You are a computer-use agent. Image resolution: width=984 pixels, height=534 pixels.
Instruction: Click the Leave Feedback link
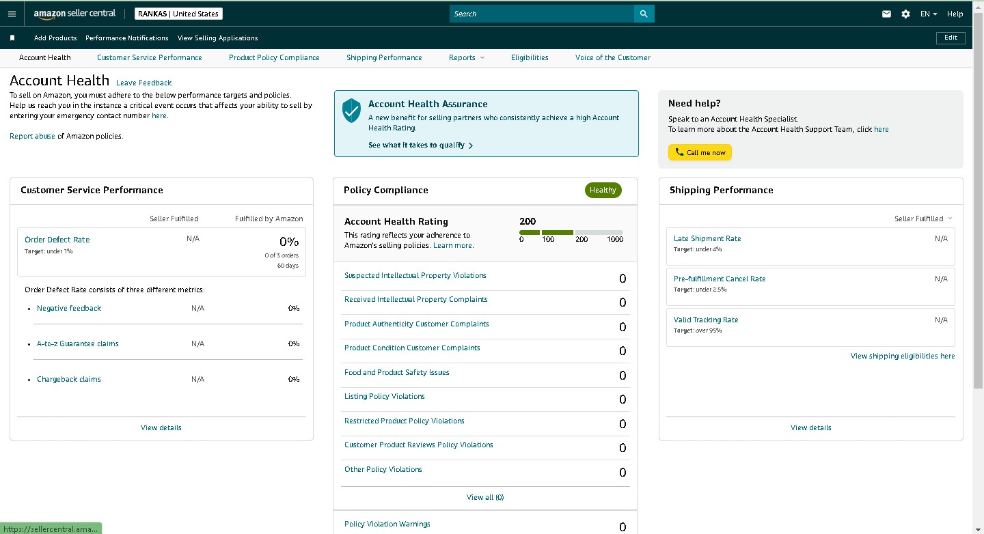click(x=143, y=83)
